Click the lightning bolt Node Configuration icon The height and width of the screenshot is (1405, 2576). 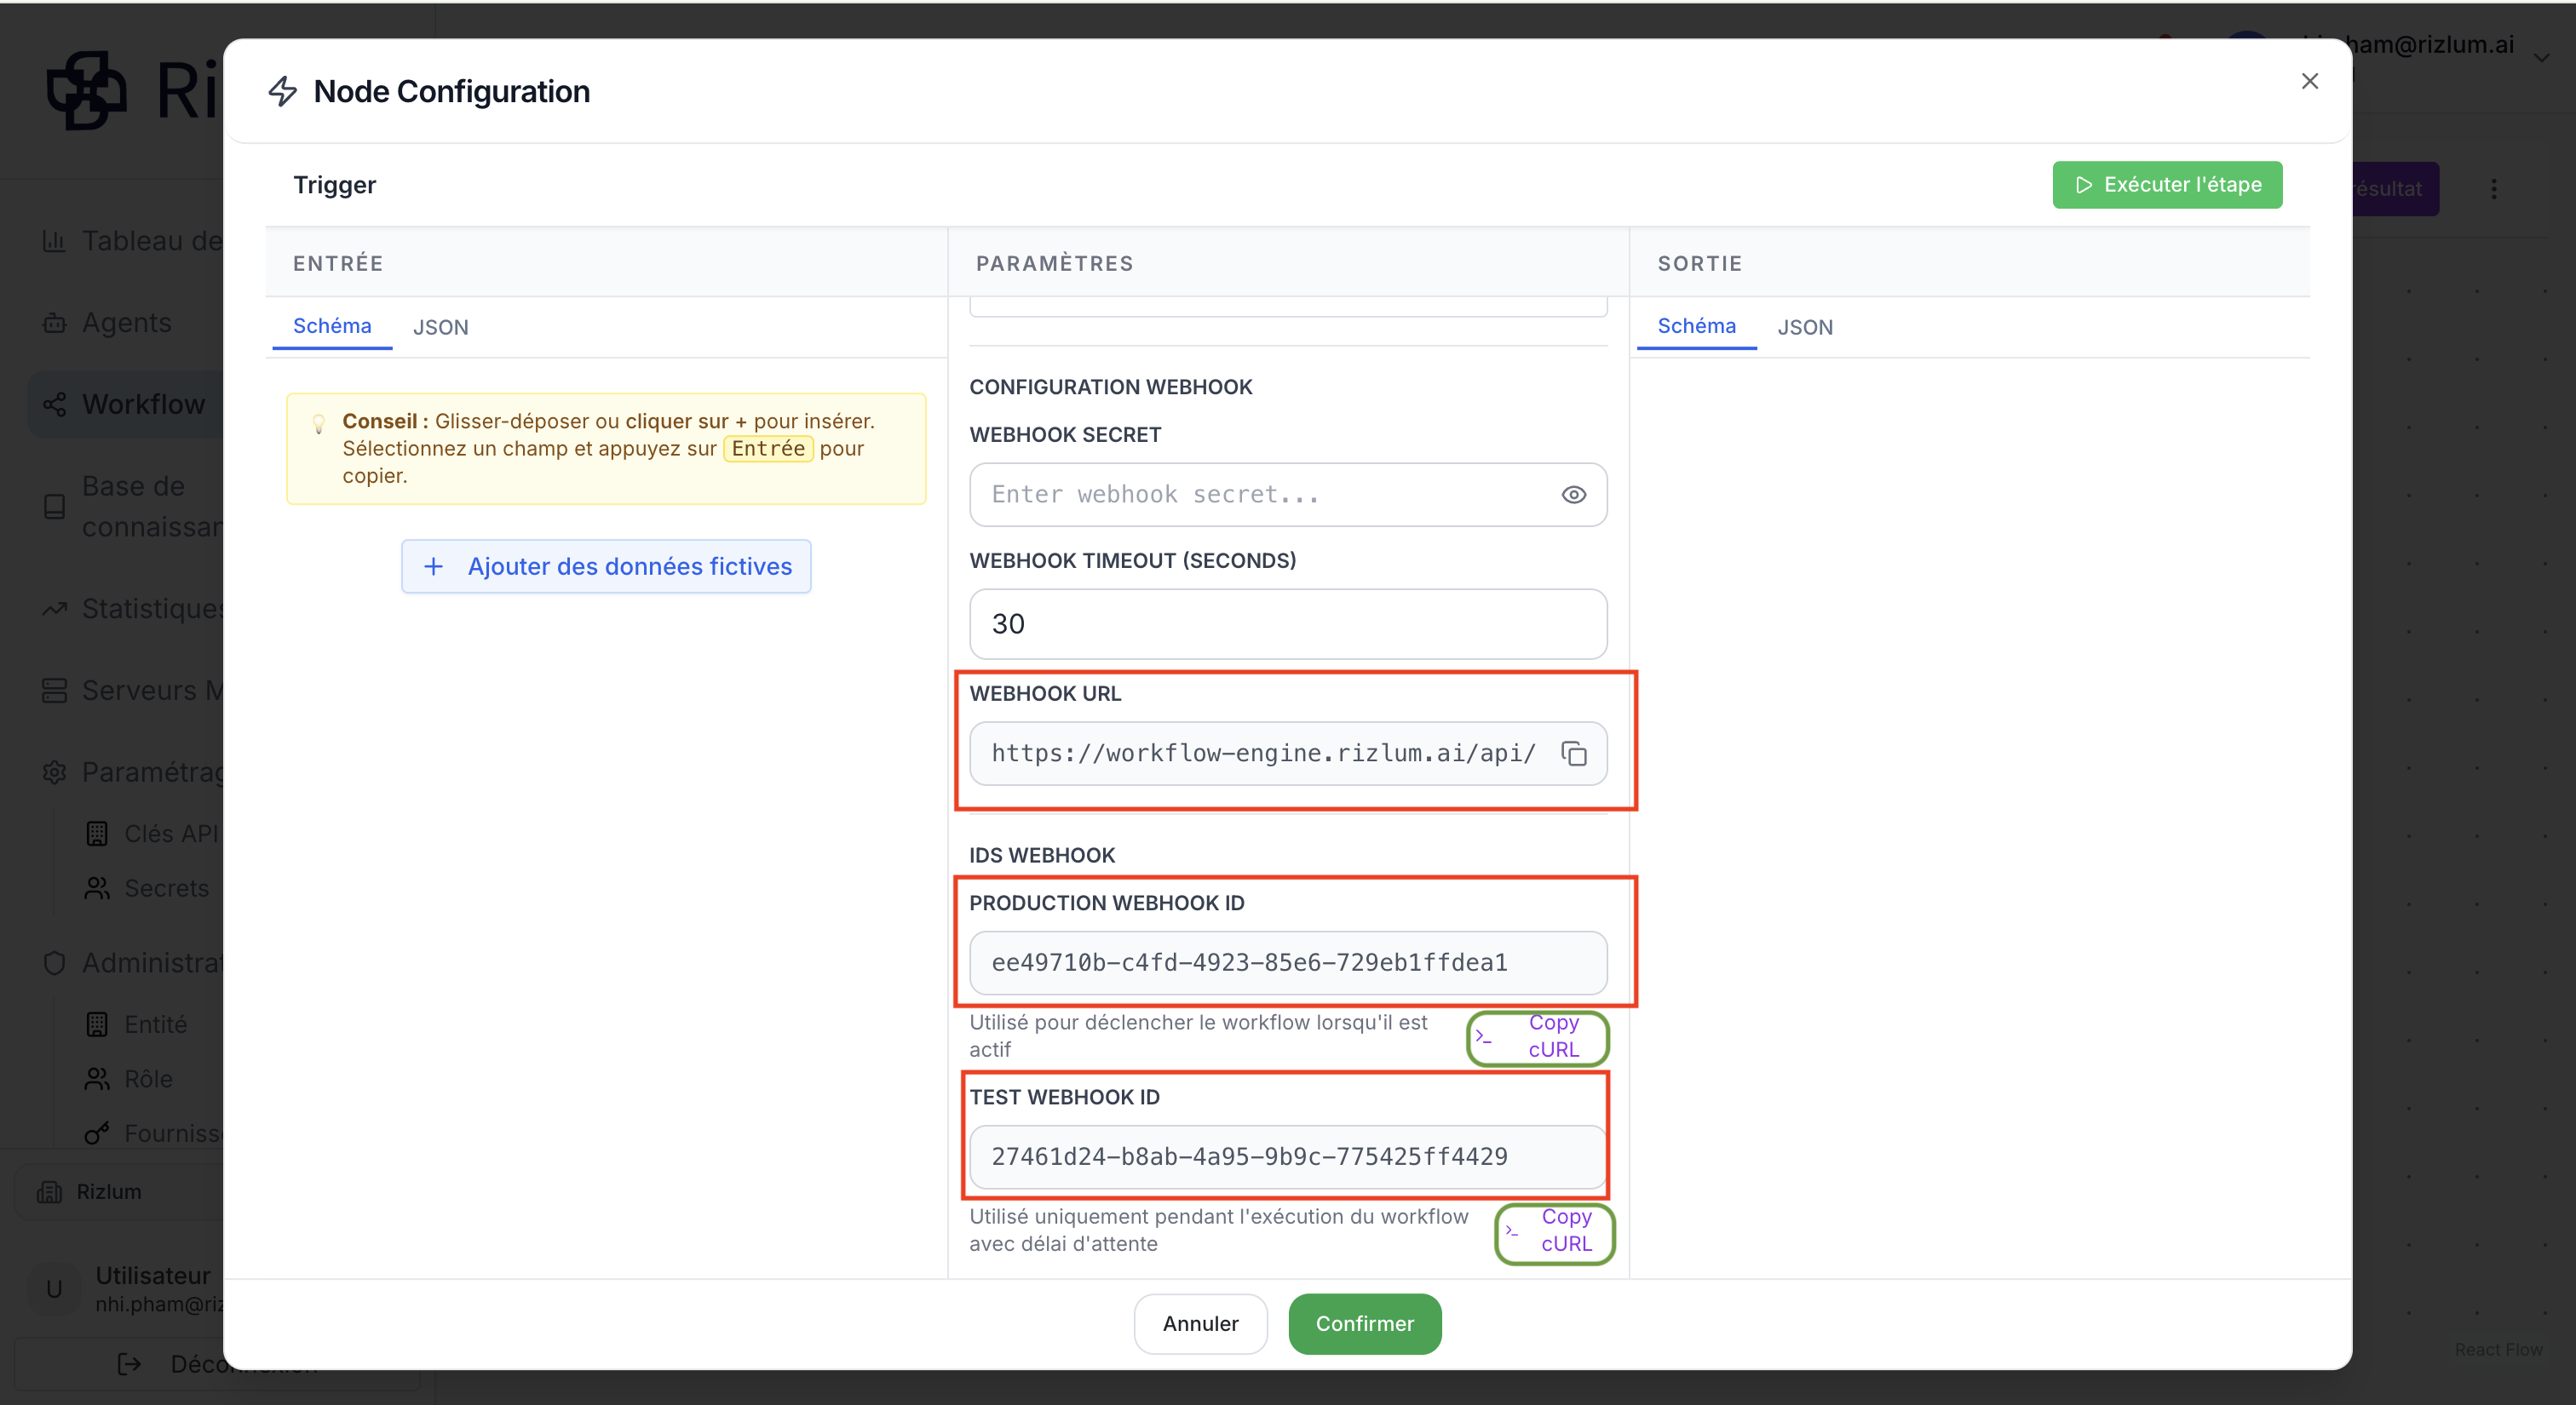click(x=283, y=91)
